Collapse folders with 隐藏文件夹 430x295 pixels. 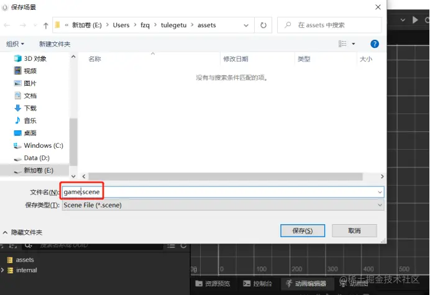coord(23,232)
